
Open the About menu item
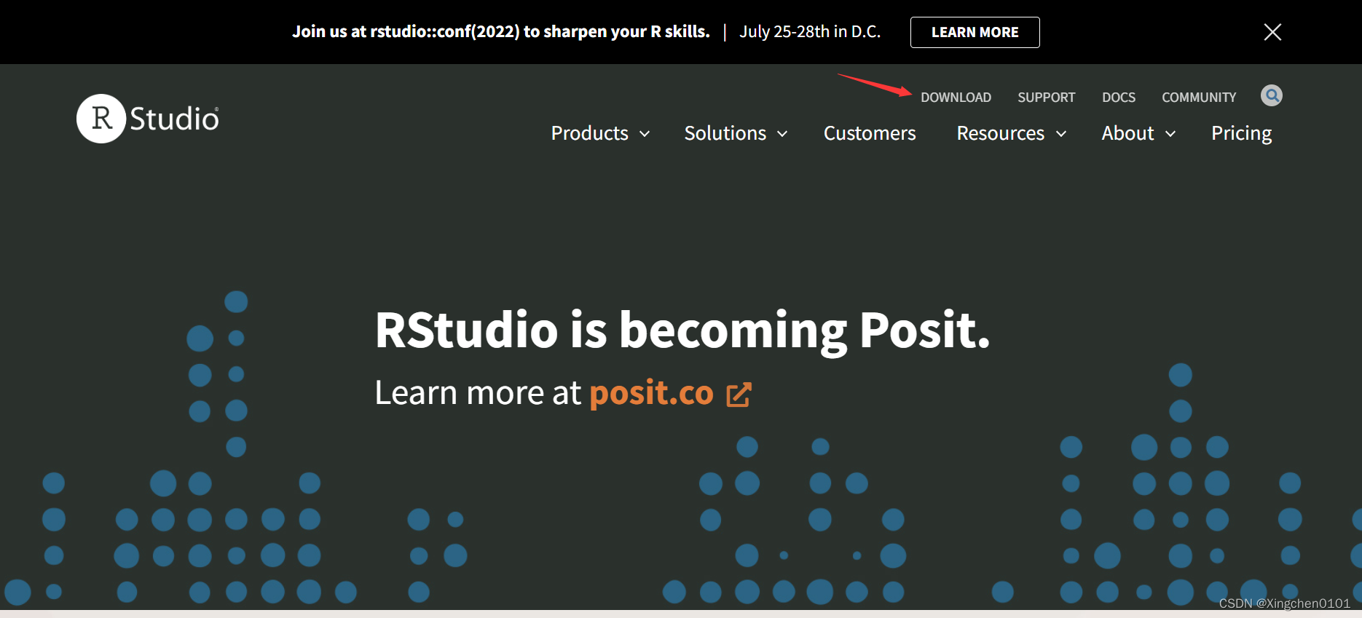tap(1127, 133)
